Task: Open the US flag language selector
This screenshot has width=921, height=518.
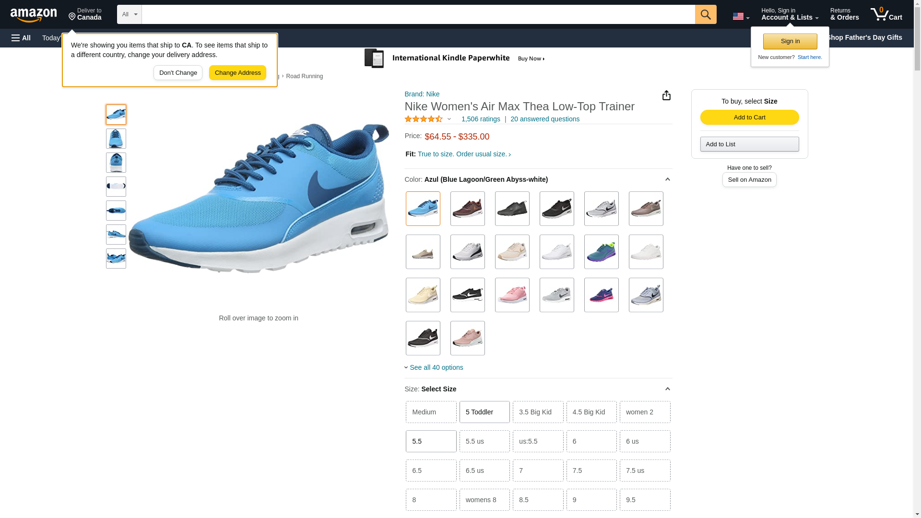Action: pos(740,17)
